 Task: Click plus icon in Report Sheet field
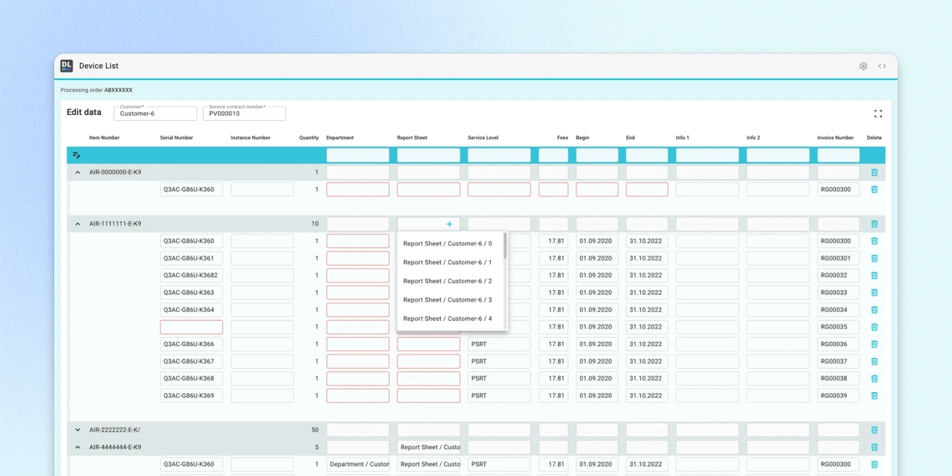[x=450, y=224]
